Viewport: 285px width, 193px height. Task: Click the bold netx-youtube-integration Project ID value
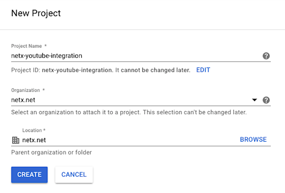point(76,70)
